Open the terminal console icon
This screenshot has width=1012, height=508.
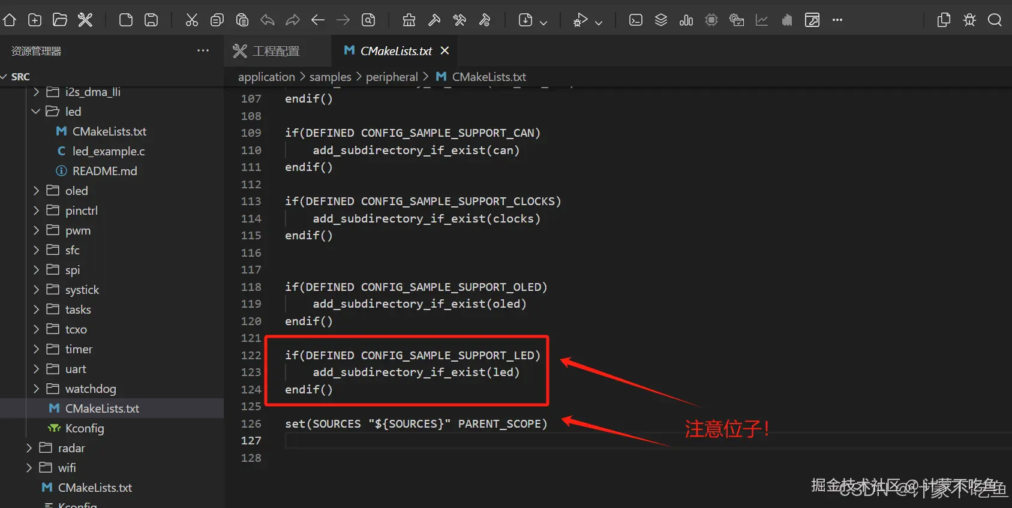point(636,20)
